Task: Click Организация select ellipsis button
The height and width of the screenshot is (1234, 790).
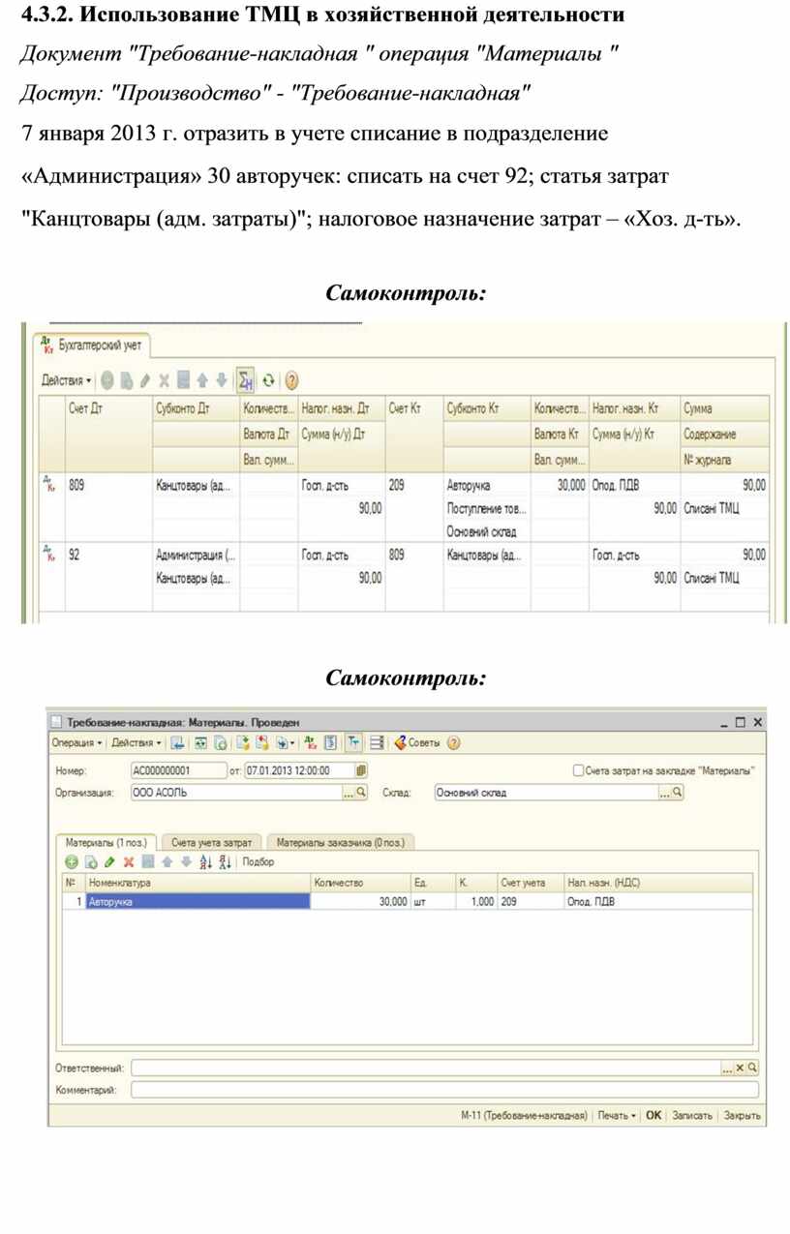Action: click(349, 792)
